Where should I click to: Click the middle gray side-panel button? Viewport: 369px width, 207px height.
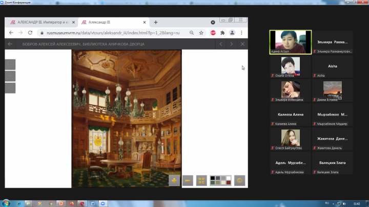click(x=10, y=76)
